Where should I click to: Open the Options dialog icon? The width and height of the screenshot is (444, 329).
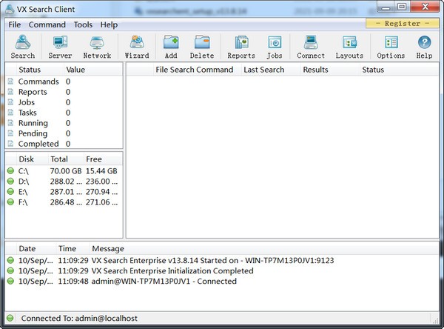click(x=391, y=47)
